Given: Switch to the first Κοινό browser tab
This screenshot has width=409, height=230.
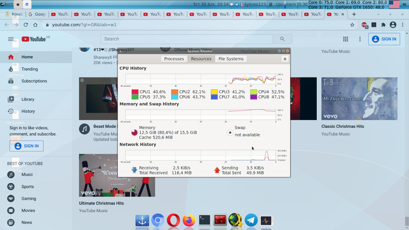Looking at the screenshot, I should tap(14, 14).
